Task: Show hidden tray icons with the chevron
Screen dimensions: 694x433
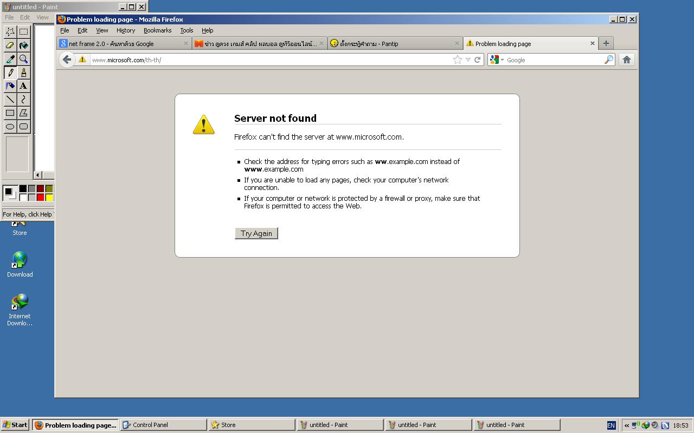Action: coord(627,425)
